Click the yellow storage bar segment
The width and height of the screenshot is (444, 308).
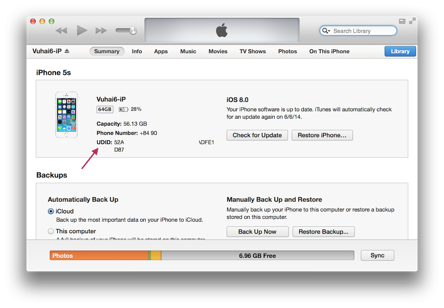[x=156, y=255]
